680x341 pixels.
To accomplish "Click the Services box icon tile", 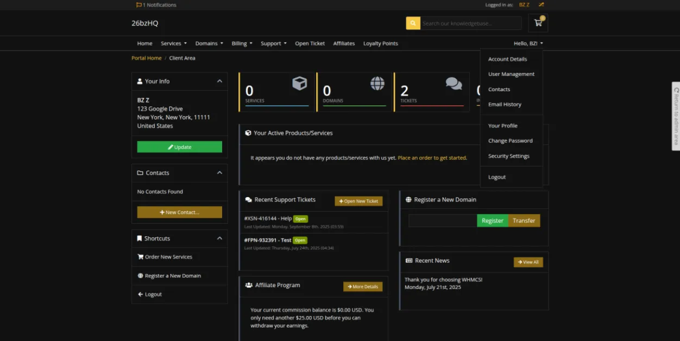I will (299, 83).
